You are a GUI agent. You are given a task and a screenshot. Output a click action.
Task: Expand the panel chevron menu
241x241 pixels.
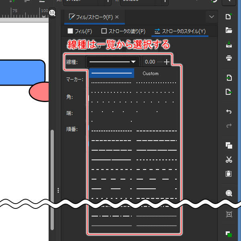[212, 16]
